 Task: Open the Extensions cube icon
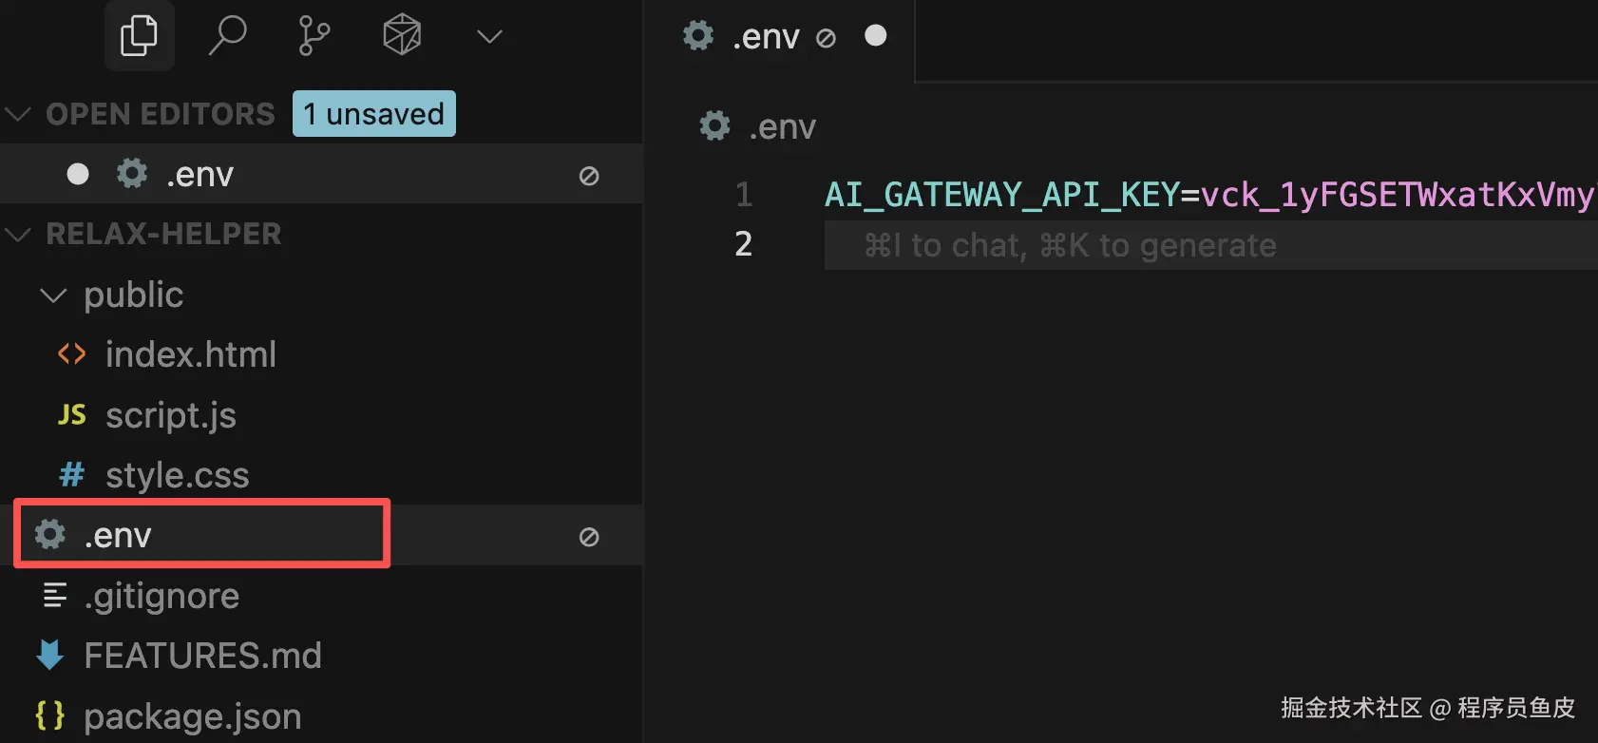pyautogui.click(x=402, y=36)
